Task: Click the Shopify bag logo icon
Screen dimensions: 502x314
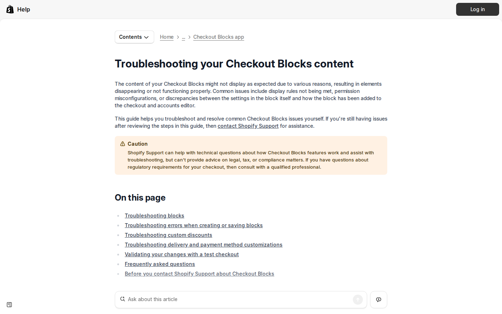Action: coord(10,9)
